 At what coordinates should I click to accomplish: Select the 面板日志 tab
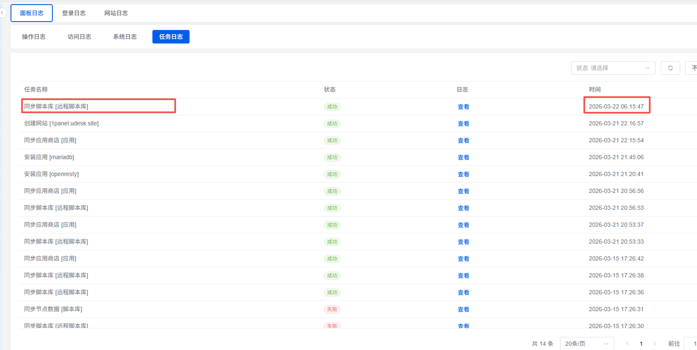point(32,13)
